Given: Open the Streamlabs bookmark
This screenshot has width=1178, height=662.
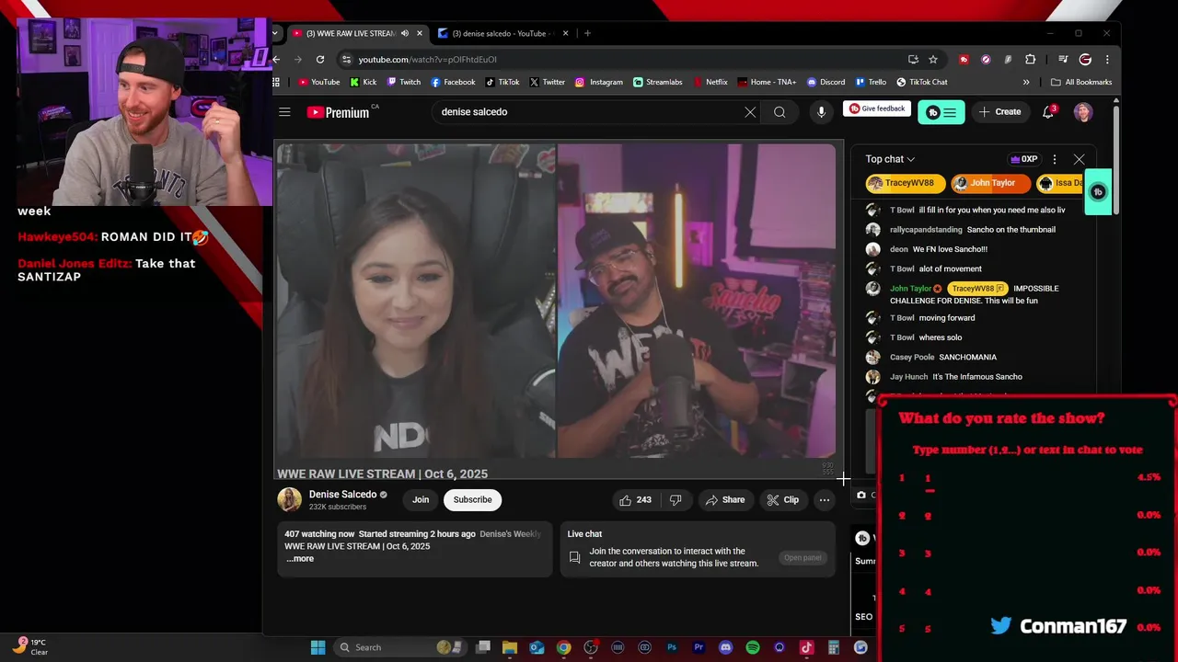Looking at the screenshot, I should [x=657, y=82].
